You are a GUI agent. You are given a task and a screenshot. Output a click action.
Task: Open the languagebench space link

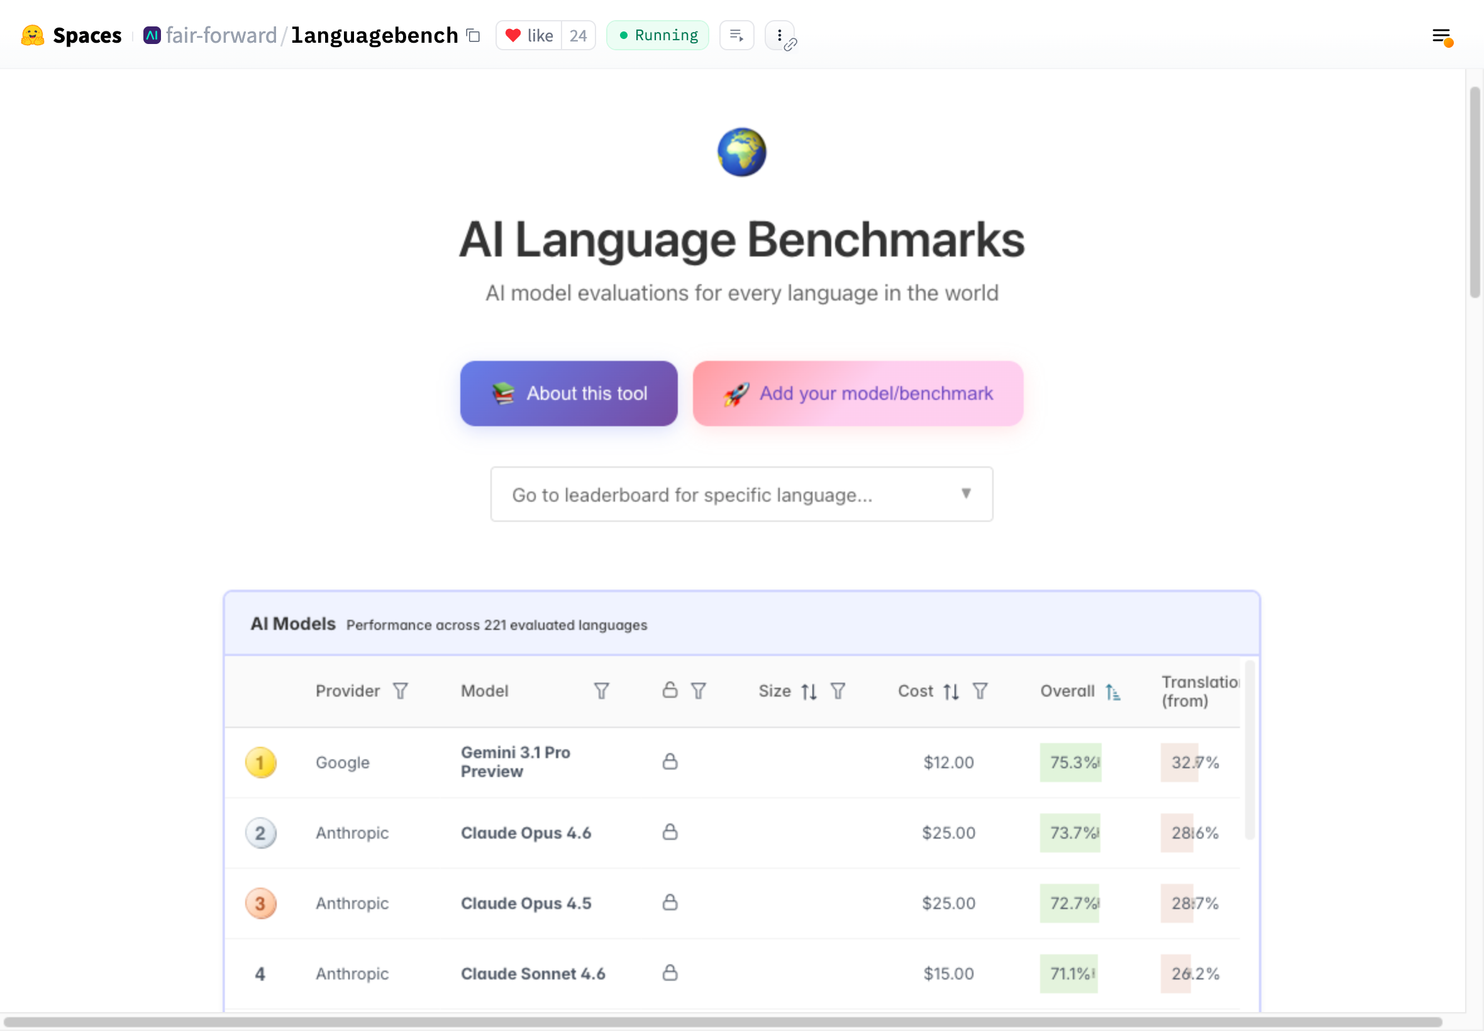tap(374, 35)
